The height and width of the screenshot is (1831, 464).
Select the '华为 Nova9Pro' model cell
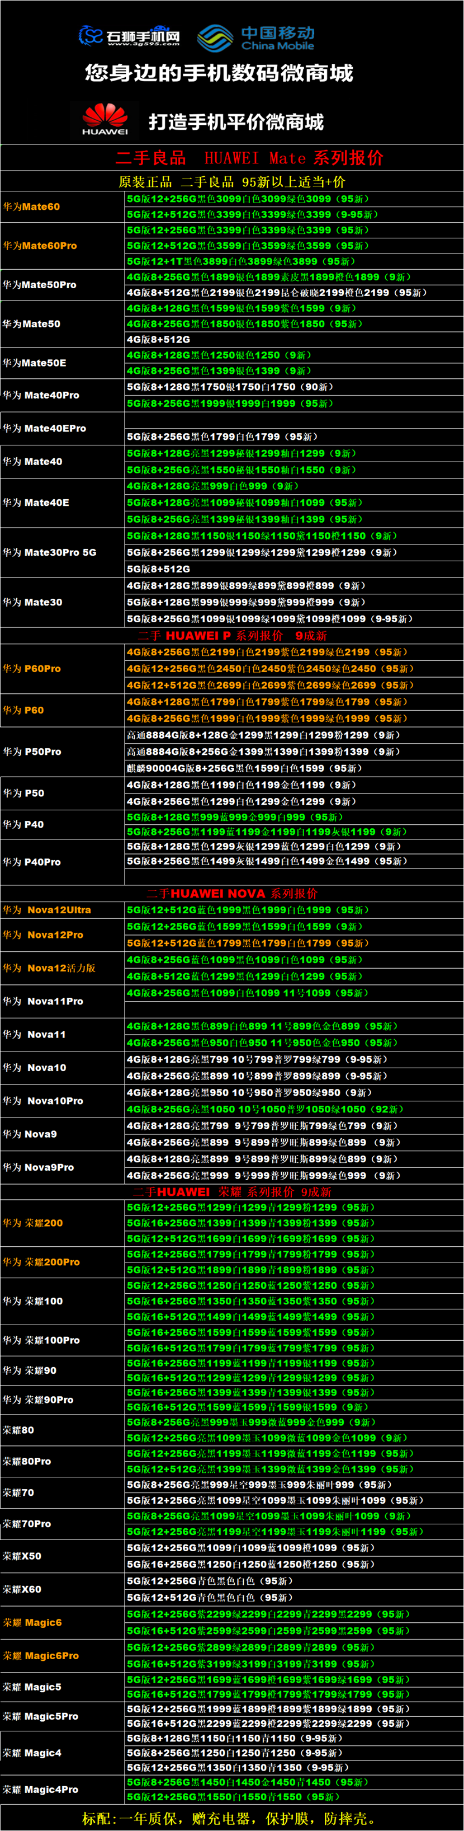pos(63,1167)
